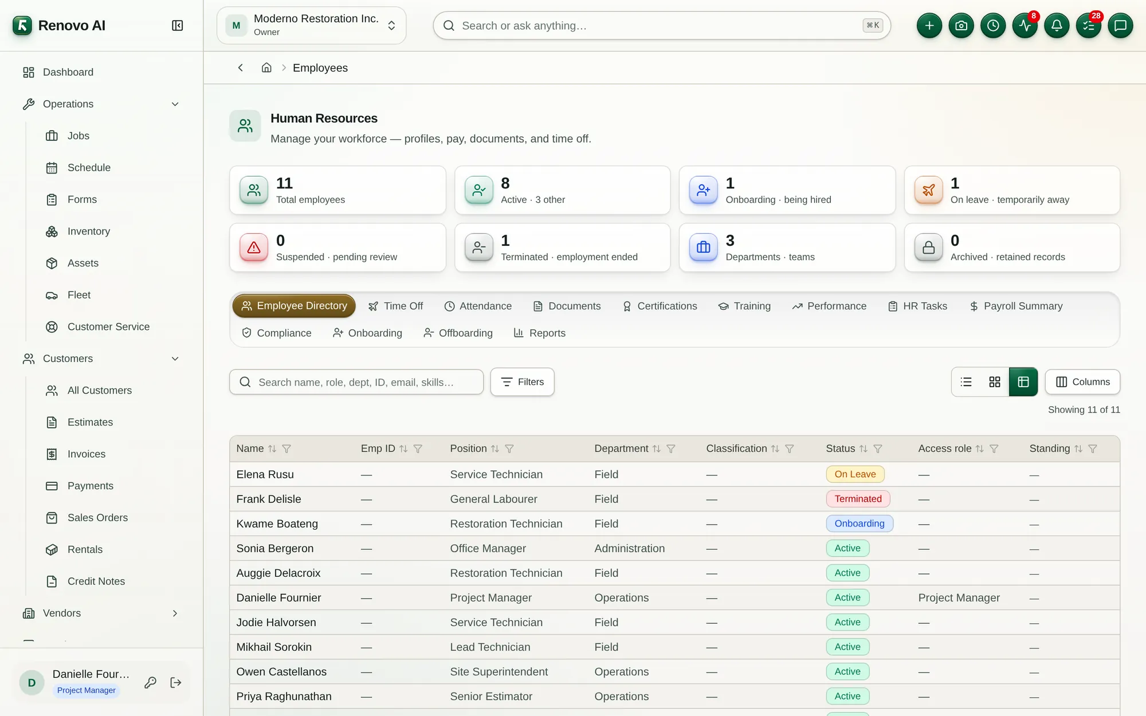This screenshot has height=716, width=1146.
Task: Filter the Position column funnel icon
Action: [x=509, y=449]
